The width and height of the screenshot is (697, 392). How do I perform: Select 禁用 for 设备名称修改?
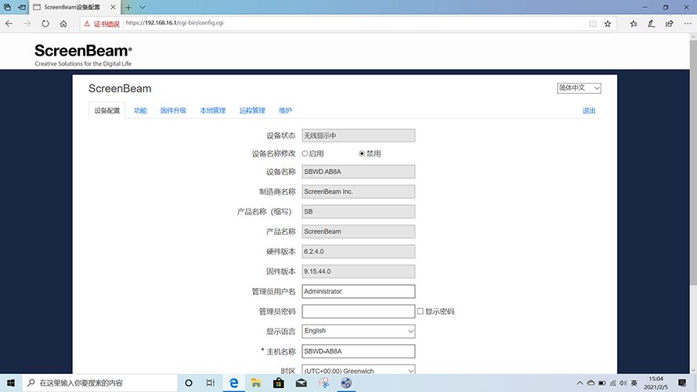pyautogui.click(x=362, y=153)
